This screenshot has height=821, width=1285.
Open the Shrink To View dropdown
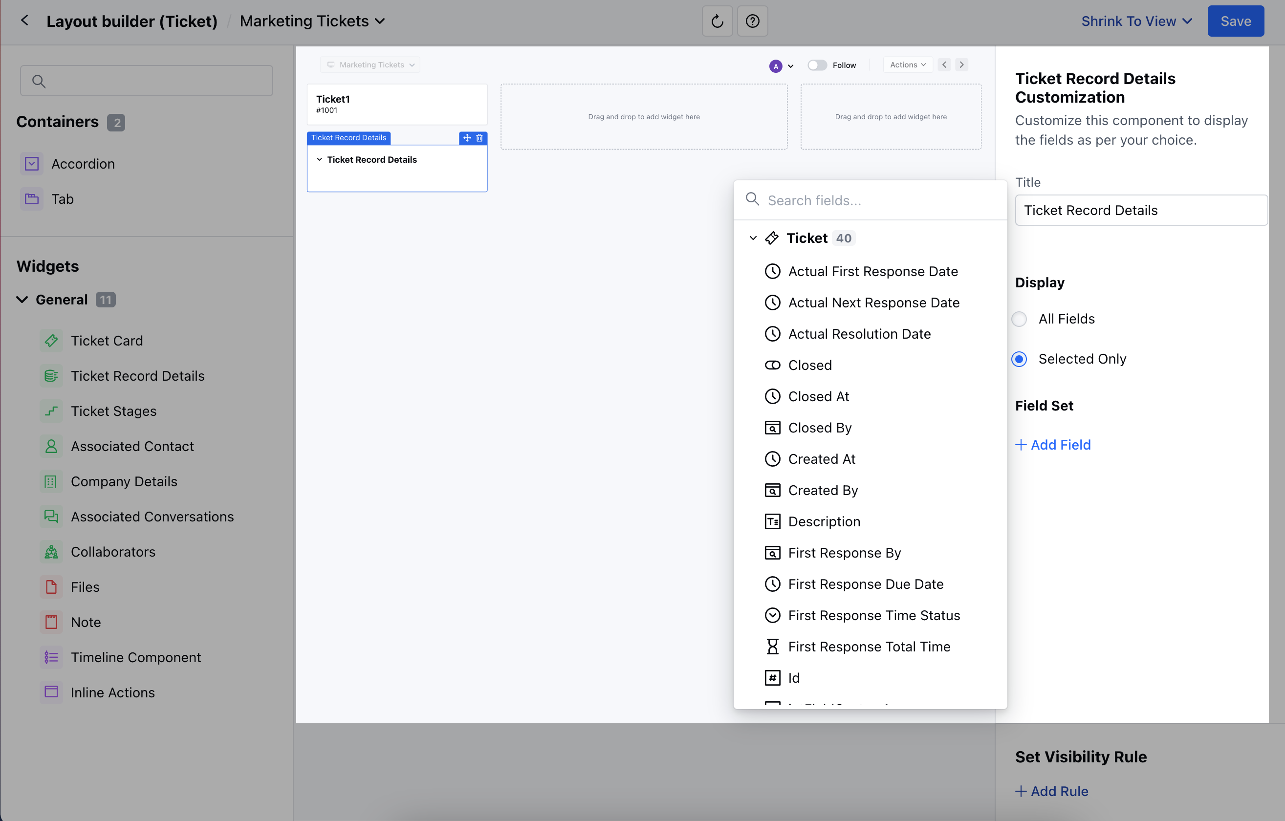1136,21
